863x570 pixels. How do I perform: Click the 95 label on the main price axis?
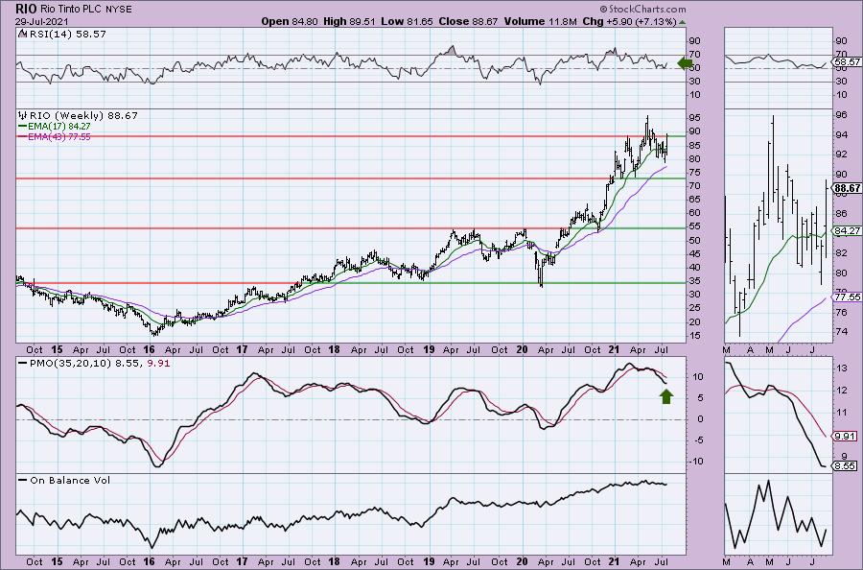pyautogui.click(x=695, y=117)
